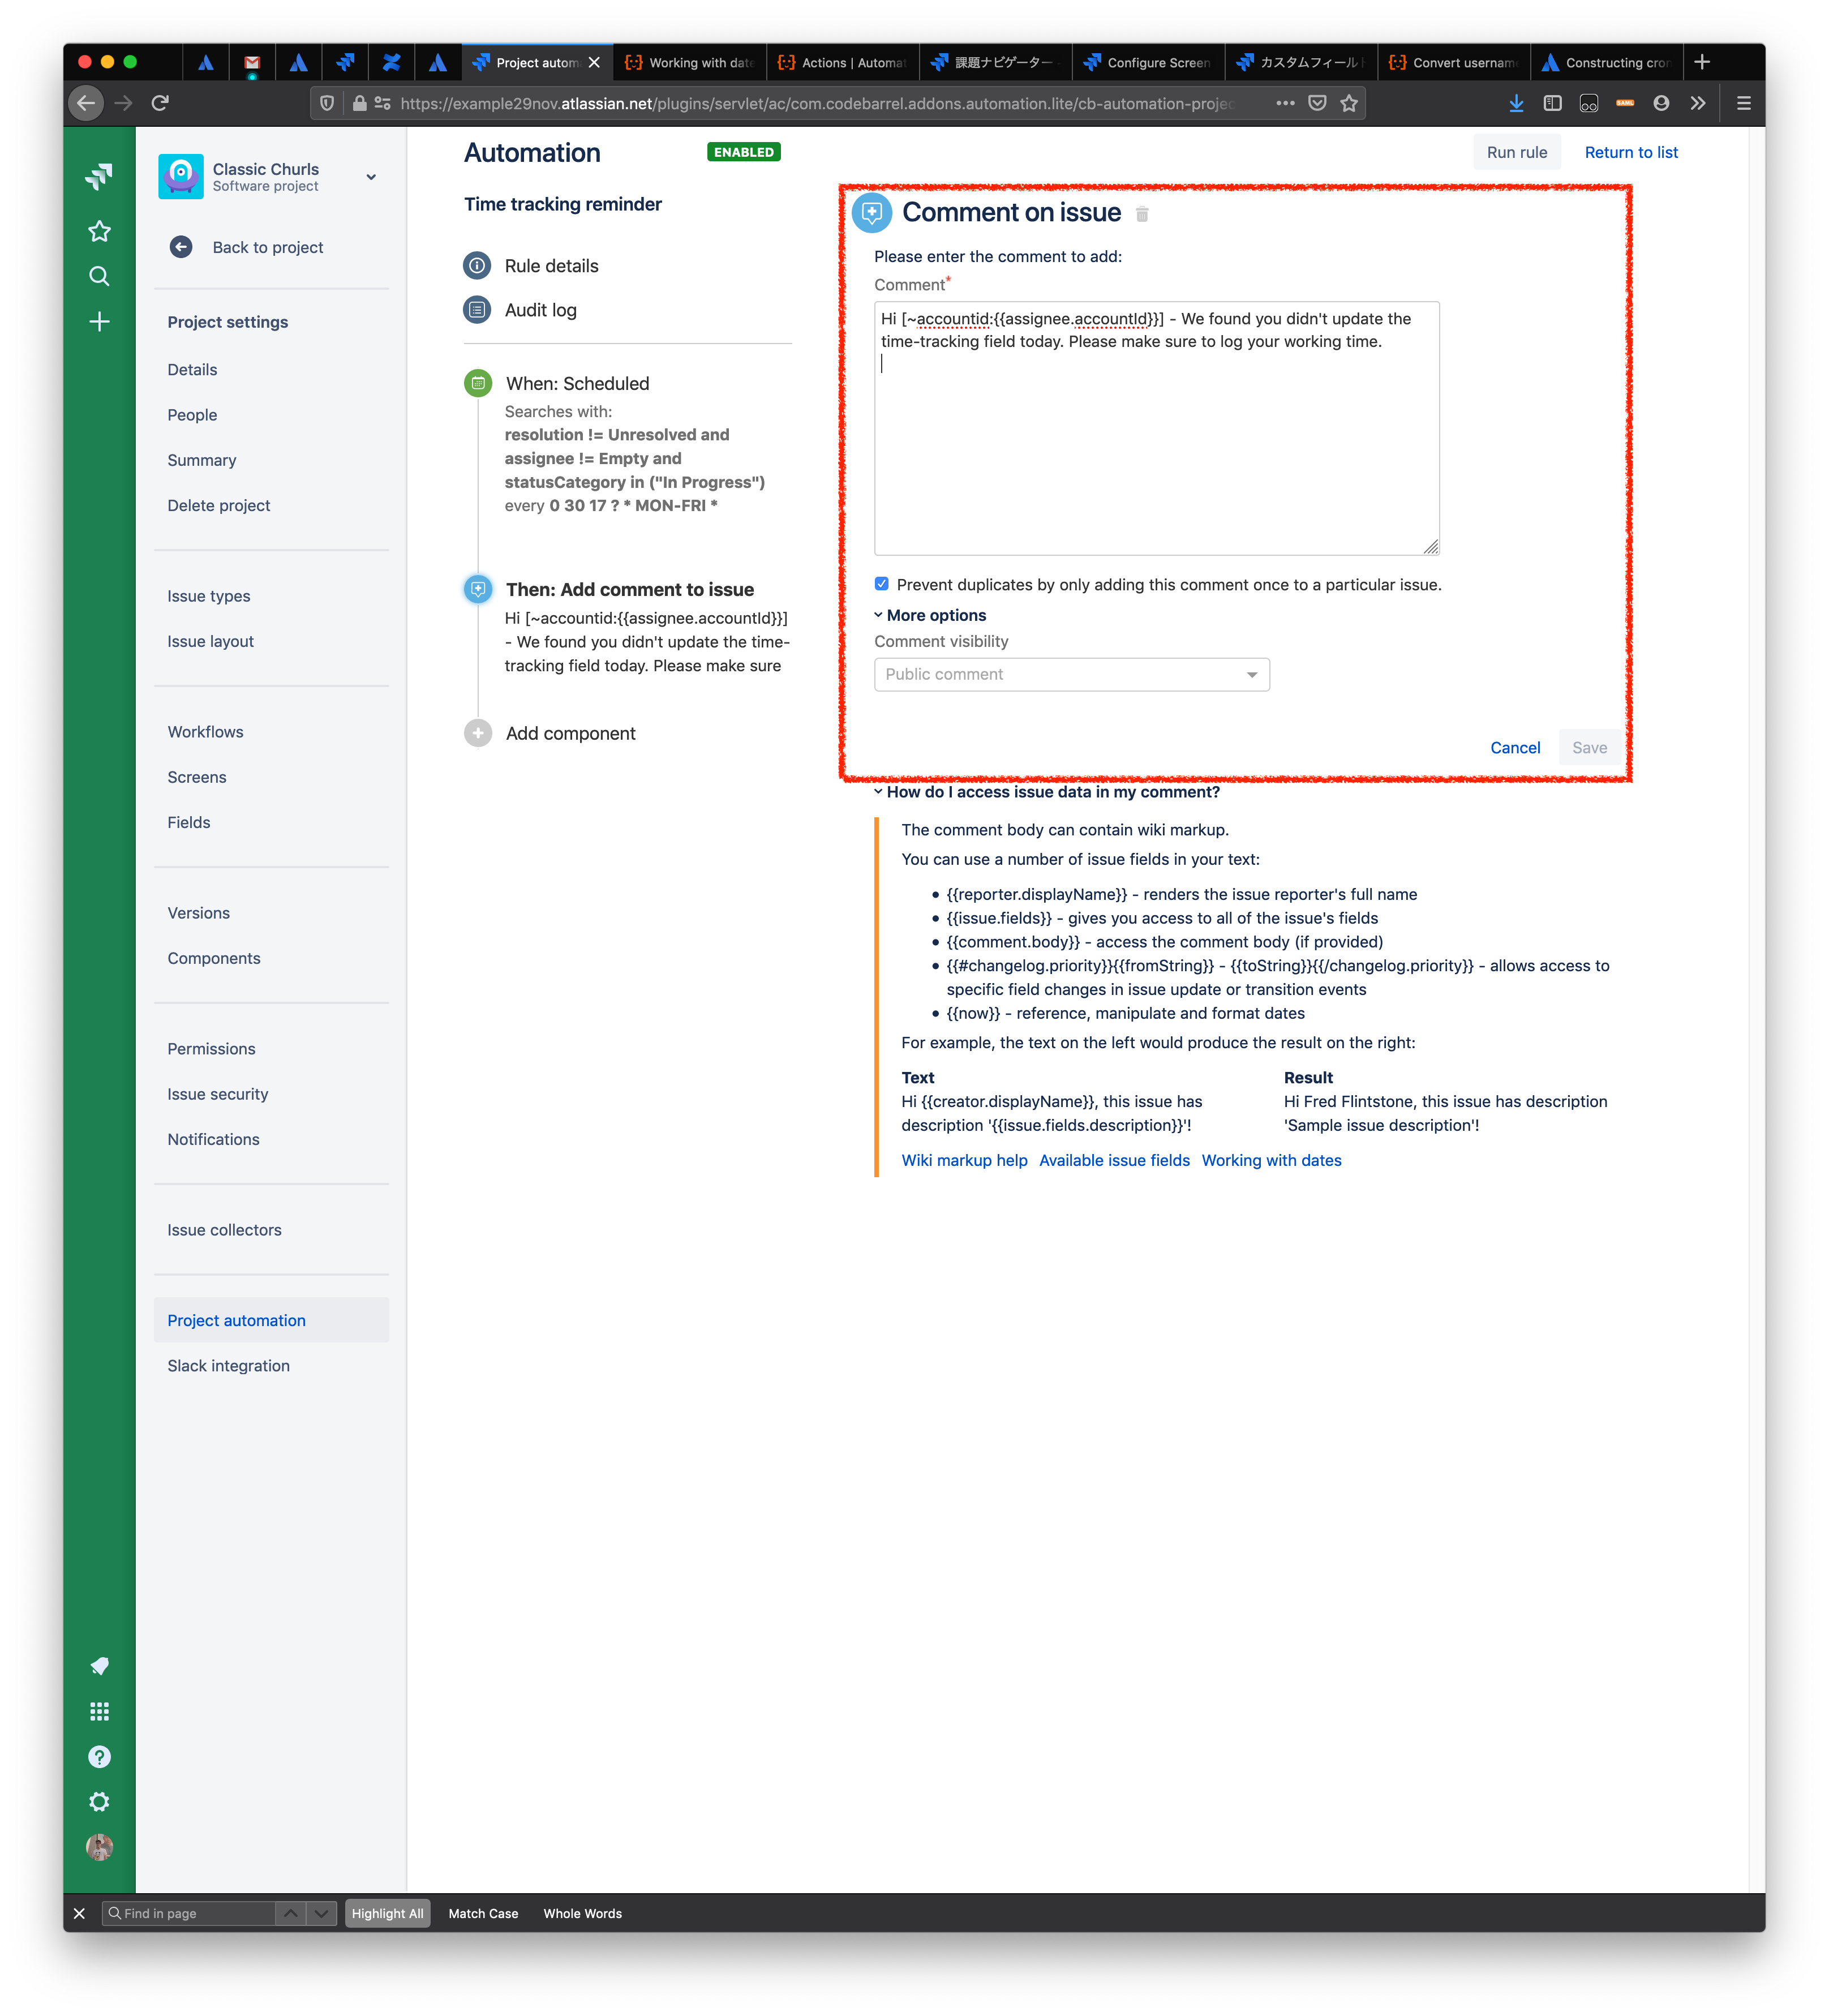1829x2016 pixels.
Task: Open starred items in the sidebar
Action: [x=99, y=231]
